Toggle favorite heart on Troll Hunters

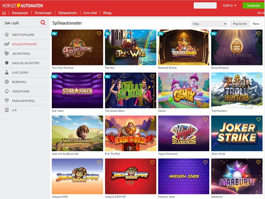pos(258,76)
